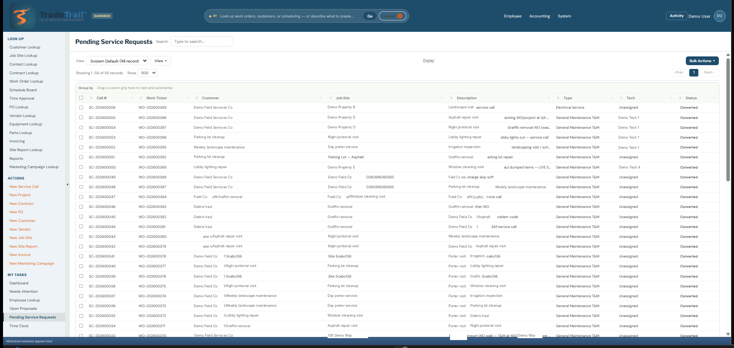Image resolution: width=734 pixels, height=348 pixels.
Task: Select the checkbox for SC-202600041
Action: 81,256
